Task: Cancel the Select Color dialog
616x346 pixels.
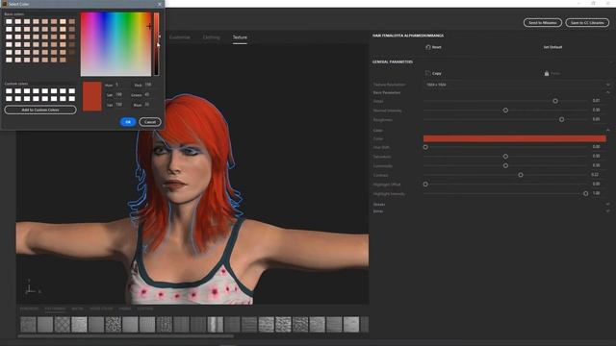Action: 150,122
